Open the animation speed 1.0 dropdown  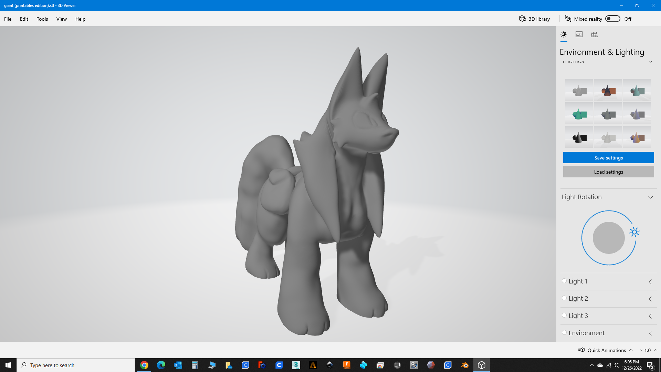[x=648, y=350]
